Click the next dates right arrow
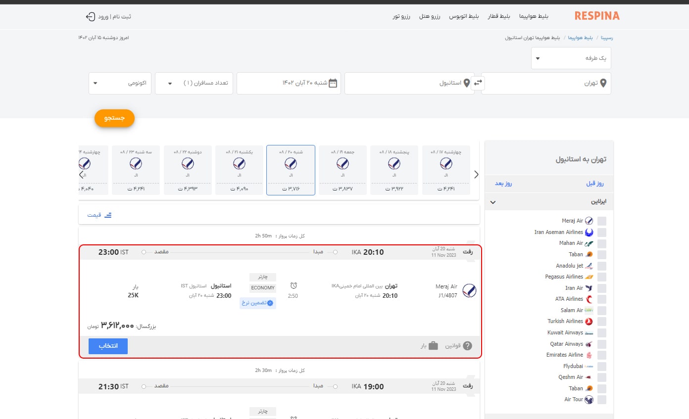The width and height of the screenshot is (689, 419). 476,174
